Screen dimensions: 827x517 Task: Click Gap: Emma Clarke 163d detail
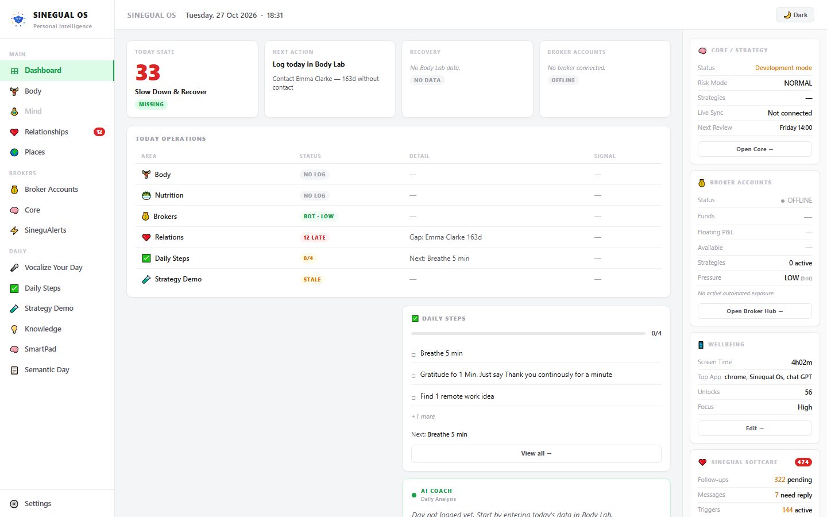point(446,237)
